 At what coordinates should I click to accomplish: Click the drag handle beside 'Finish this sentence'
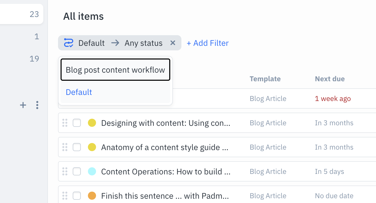click(x=65, y=196)
